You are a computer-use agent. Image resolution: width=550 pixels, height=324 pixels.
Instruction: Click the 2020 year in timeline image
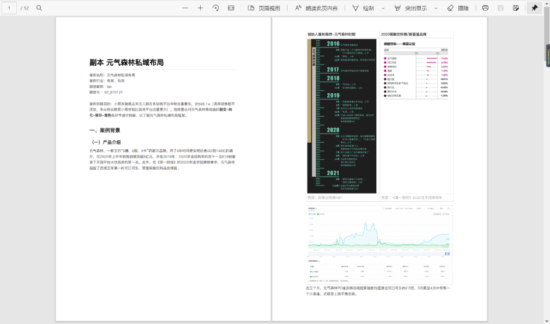click(333, 130)
